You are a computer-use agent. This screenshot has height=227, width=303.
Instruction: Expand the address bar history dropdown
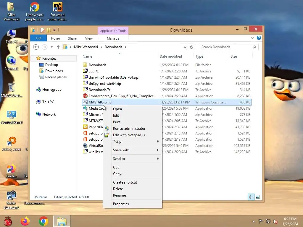point(185,47)
